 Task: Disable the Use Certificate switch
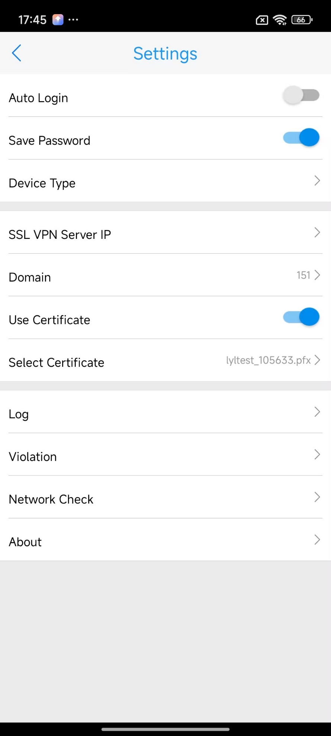301,317
